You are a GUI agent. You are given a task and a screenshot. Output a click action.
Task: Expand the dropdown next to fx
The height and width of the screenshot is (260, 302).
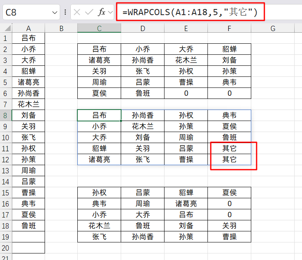point(110,13)
